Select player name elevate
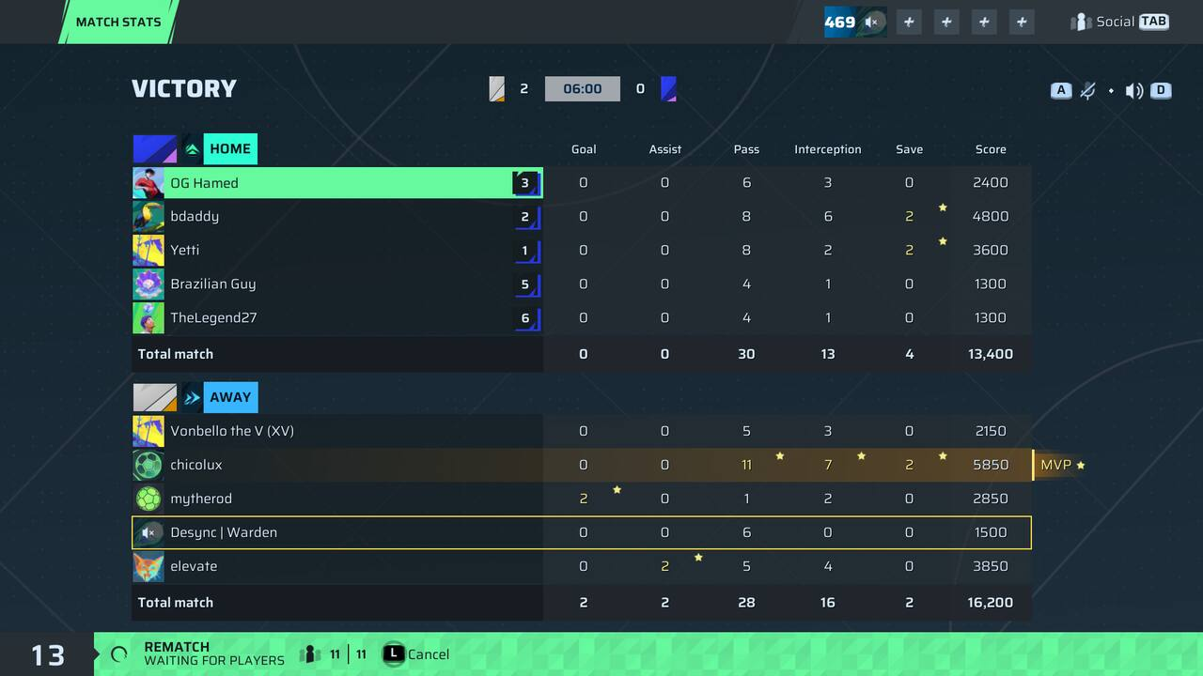This screenshot has height=676, width=1203. (194, 566)
